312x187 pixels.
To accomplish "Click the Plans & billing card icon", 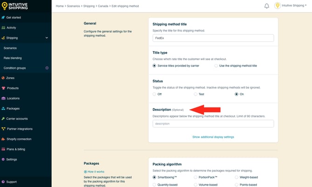I will pos(3,149).
